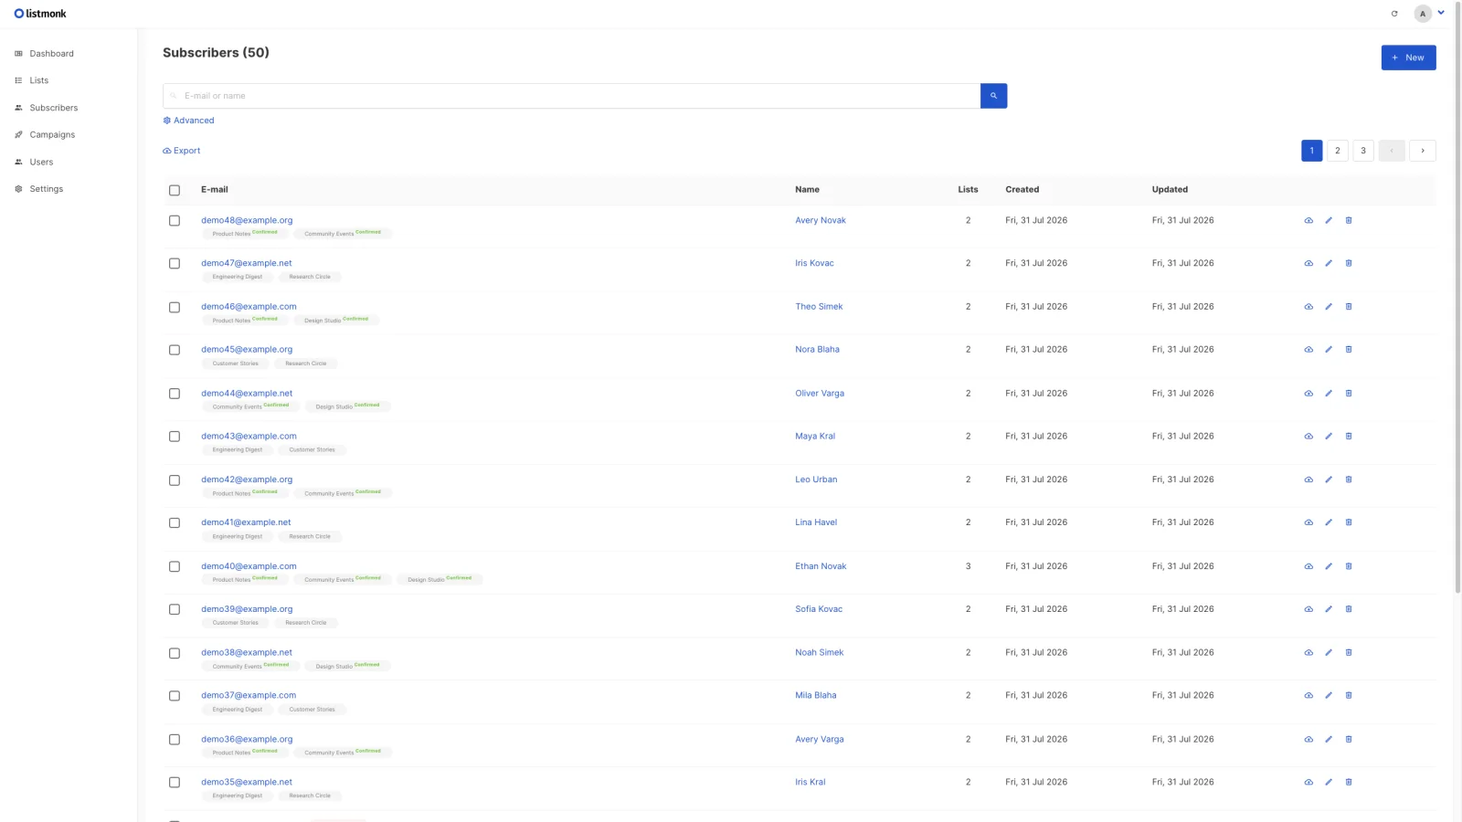Edit subscriber Oliver Varga
Image resolution: width=1462 pixels, height=822 pixels.
1329,394
